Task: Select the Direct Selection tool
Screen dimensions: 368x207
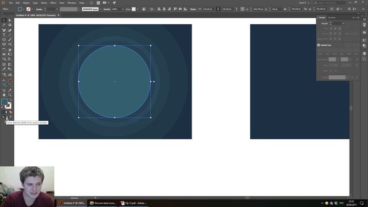Action: (x=10, y=21)
